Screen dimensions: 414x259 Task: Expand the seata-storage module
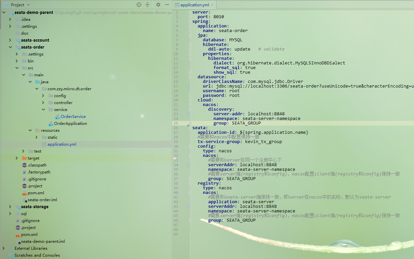[x=10, y=207]
